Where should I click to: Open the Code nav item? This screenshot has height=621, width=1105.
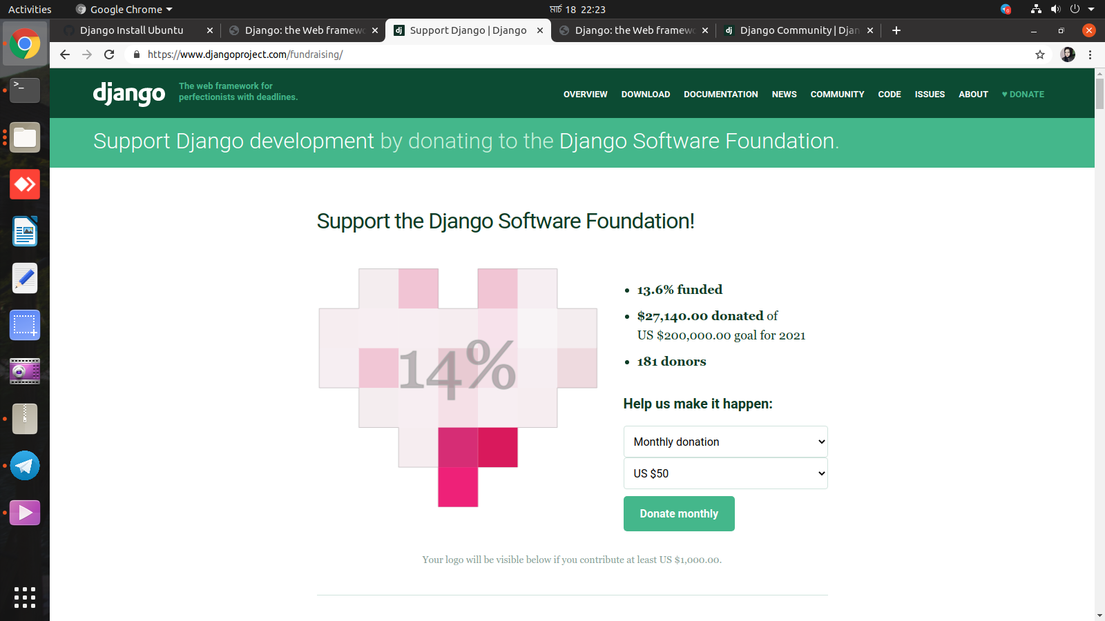click(x=890, y=95)
